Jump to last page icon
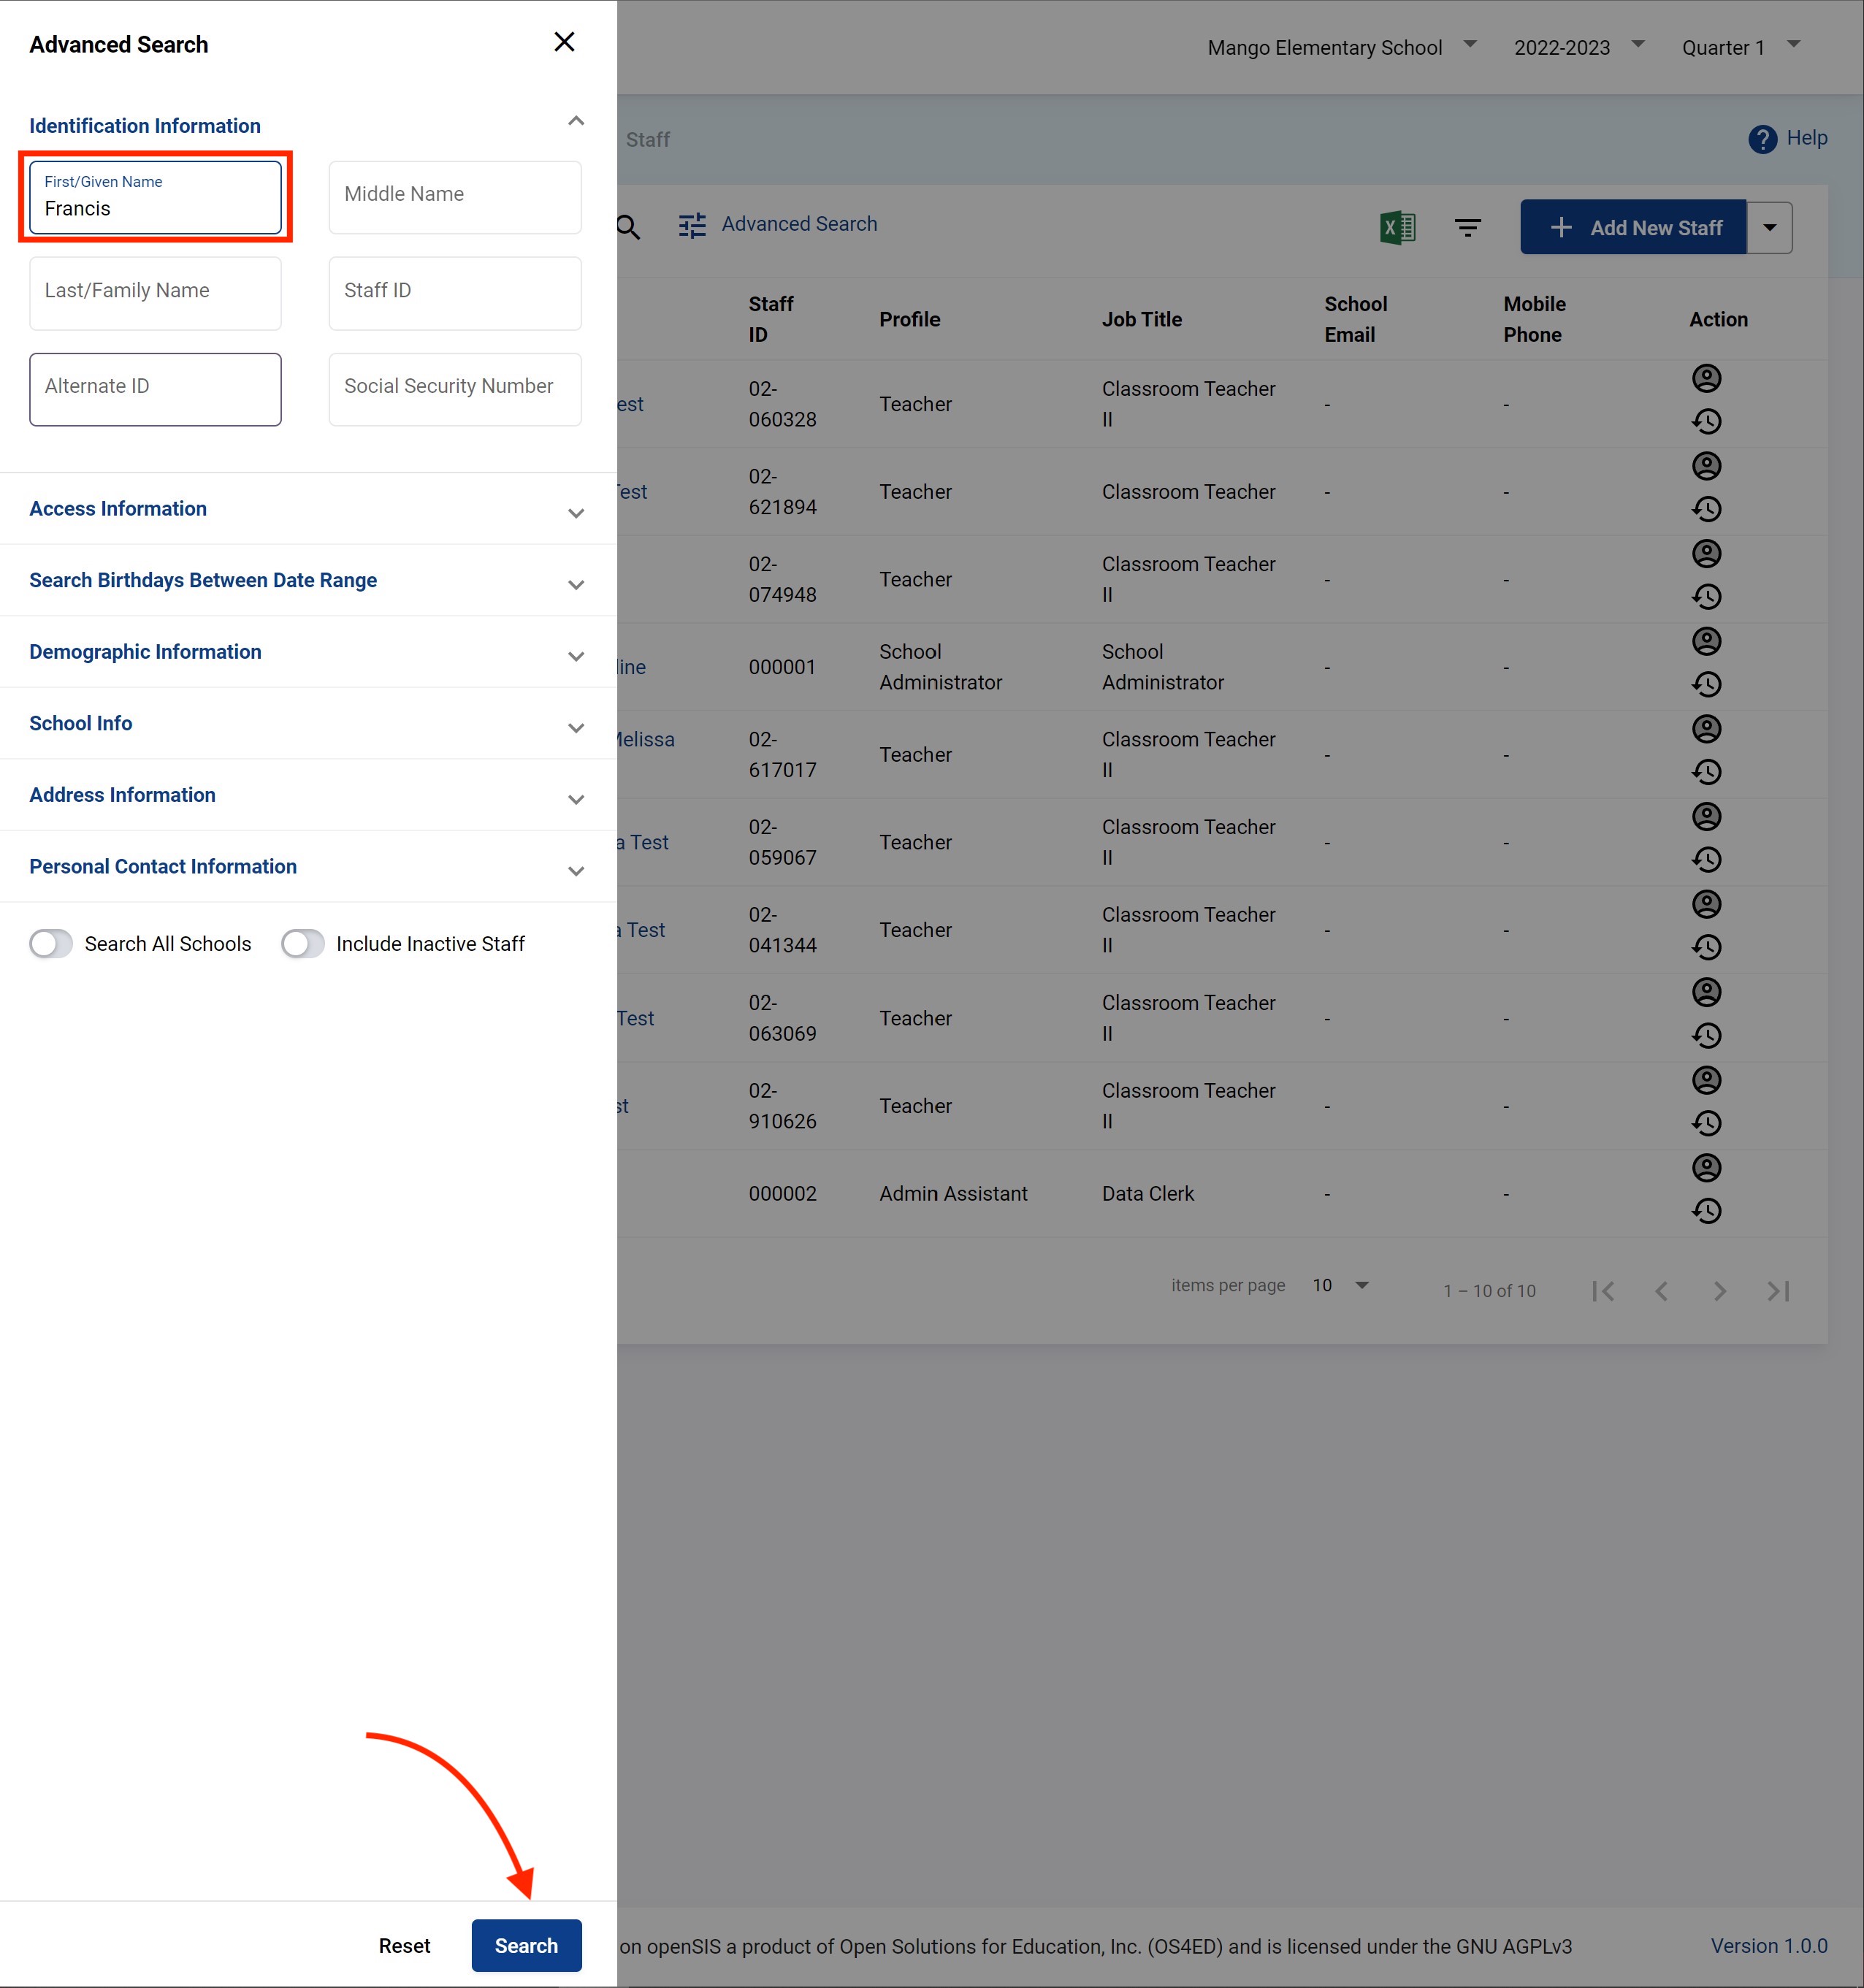Image resolution: width=1864 pixels, height=1988 pixels. (1778, 1291)
